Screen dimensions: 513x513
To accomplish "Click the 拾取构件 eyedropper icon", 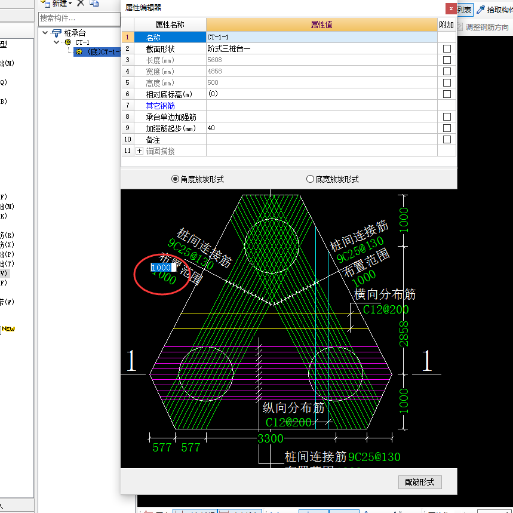I will point(480,10).
